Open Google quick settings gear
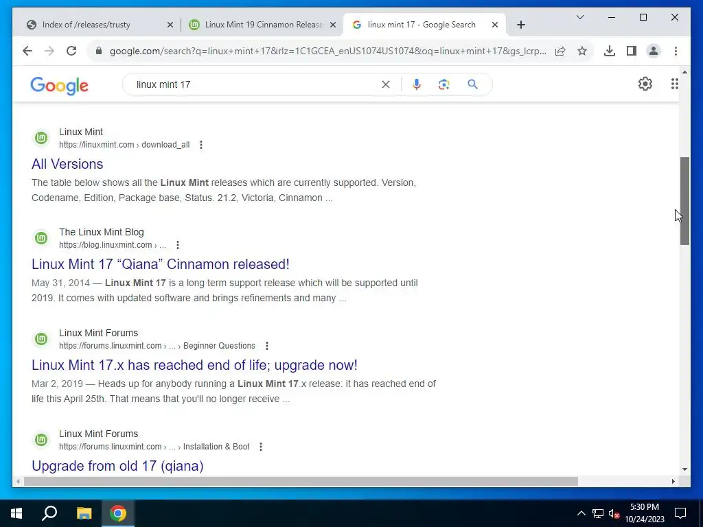This screenshot has width=703, height=527. pos(645,84)
